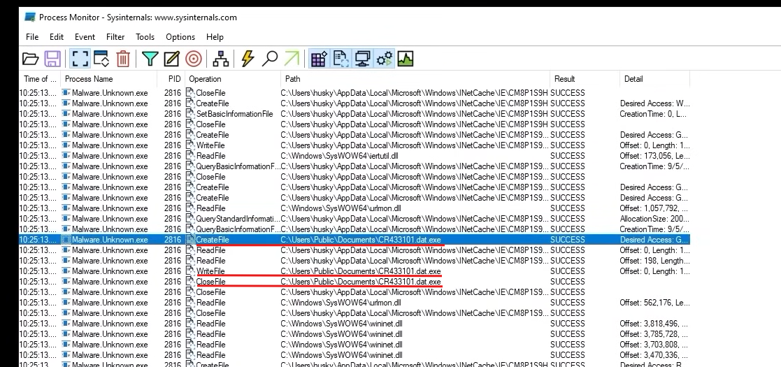
Task: Open the Filter menu
Action: pos(115,37)
